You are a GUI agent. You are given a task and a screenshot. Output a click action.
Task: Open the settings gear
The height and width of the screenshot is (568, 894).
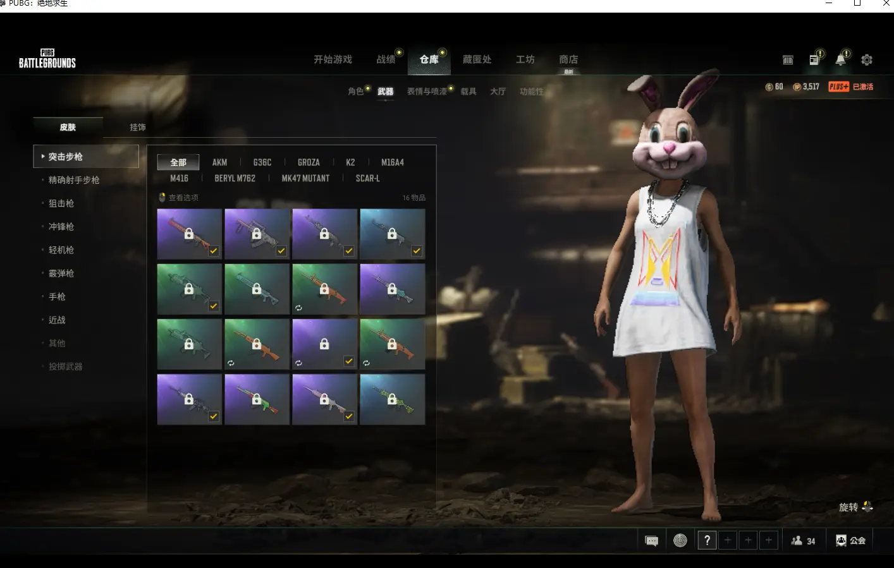tap(867, 59)
